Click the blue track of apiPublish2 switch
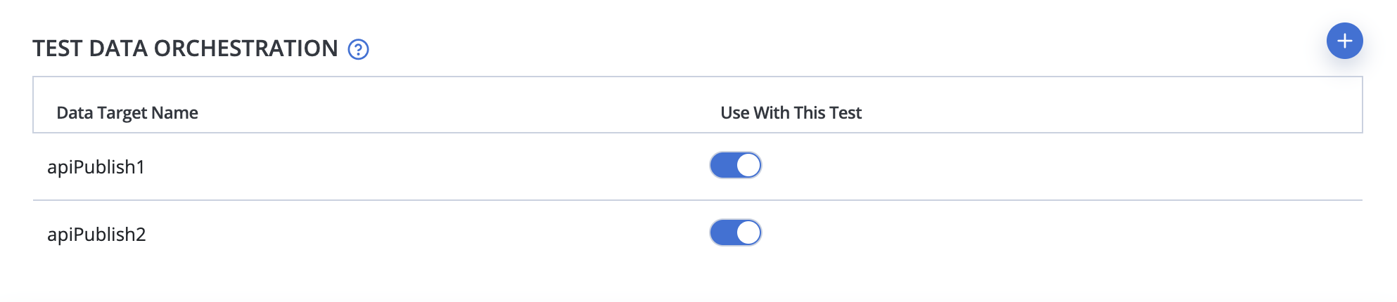Image resolution: width=1397 pixels, height=302 pixels. (723, 232)
